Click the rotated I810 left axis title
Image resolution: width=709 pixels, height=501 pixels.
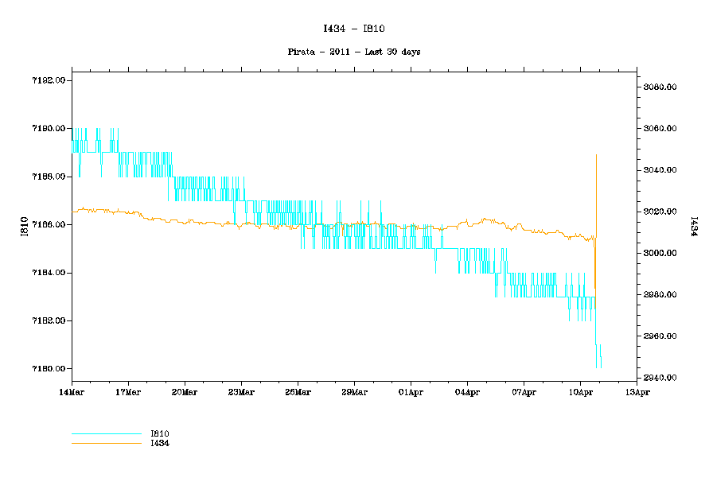(24, 226)
